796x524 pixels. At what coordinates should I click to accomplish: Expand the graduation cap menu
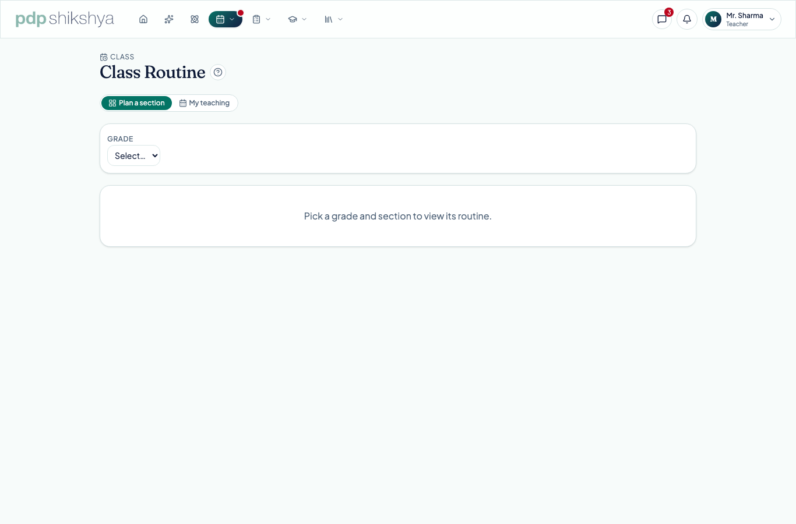297,19
